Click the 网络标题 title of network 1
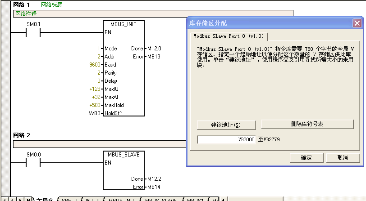The width and height of the screenshot is (366, 201). (x=51, y=4)
